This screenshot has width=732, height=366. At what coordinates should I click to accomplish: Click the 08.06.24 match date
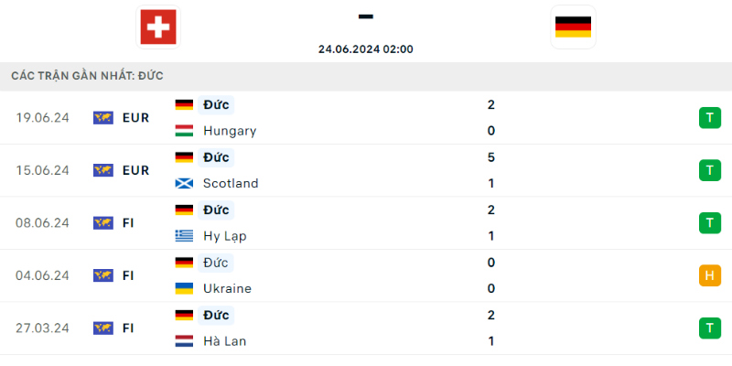[x=42, y=223]
